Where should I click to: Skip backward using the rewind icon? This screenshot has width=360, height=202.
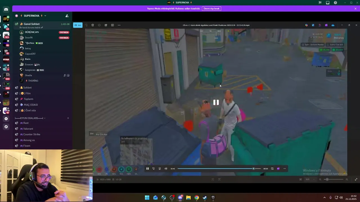click(154, 169)
